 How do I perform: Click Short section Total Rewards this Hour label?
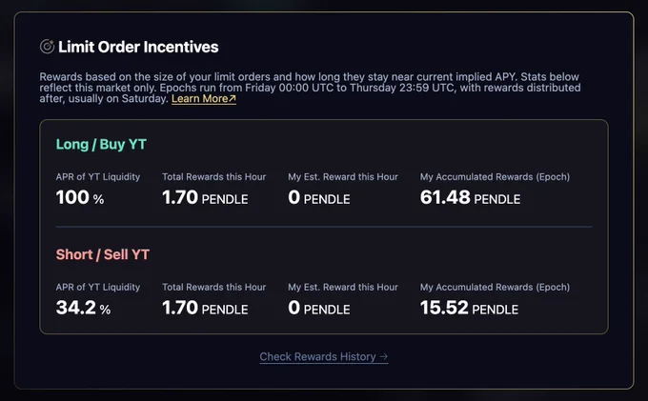click(214, 287)
